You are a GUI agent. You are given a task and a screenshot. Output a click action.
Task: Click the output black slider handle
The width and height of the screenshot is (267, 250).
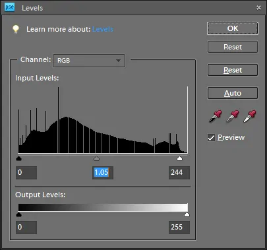tap(19, 214)
